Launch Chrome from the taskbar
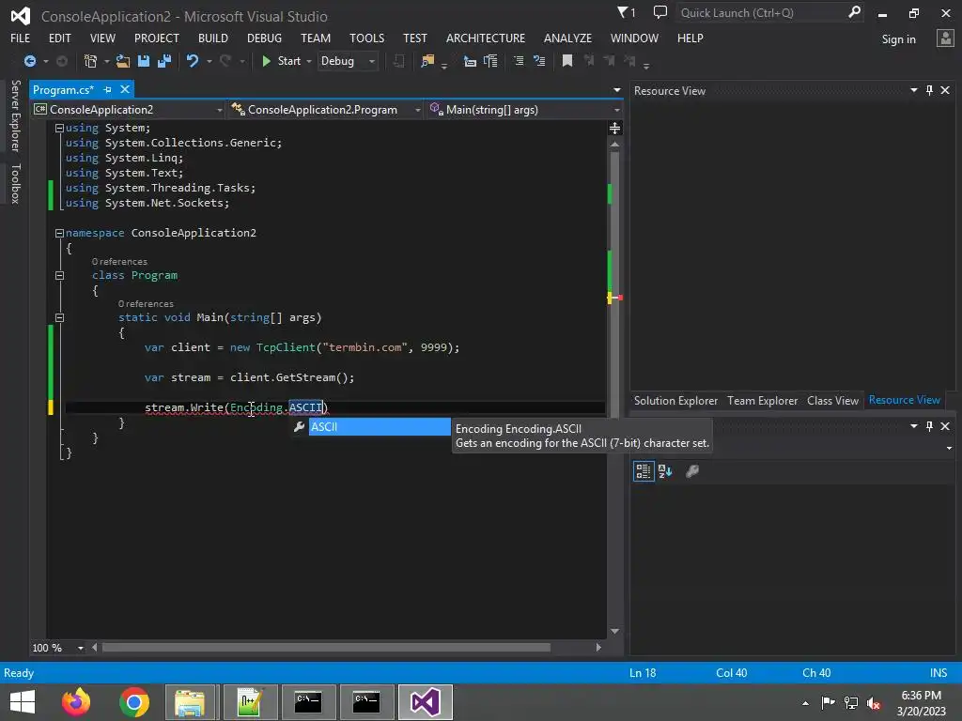Screen dimensions: 962x721 pyautogui.click(x=134, y=702)
